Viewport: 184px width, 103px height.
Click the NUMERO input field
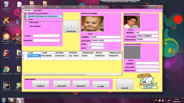[47, 40]
